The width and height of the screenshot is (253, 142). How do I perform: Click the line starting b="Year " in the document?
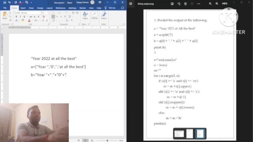[x=49, y=75]
